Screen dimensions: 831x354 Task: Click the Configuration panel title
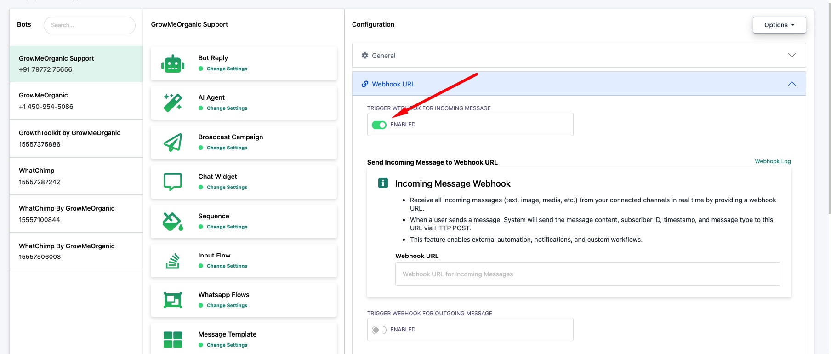click(373, 24)
